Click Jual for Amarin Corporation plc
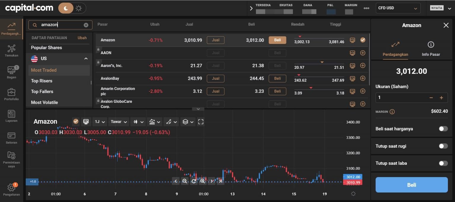455x202 pixels. (x=215, y=91)
